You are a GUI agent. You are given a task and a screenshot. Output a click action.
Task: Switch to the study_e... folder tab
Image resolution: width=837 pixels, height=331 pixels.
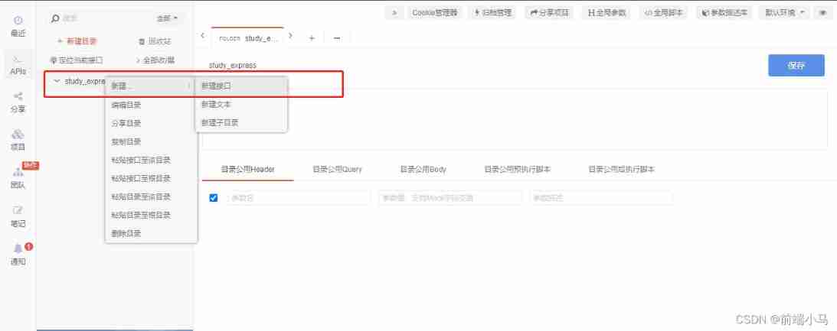(247, 38)
